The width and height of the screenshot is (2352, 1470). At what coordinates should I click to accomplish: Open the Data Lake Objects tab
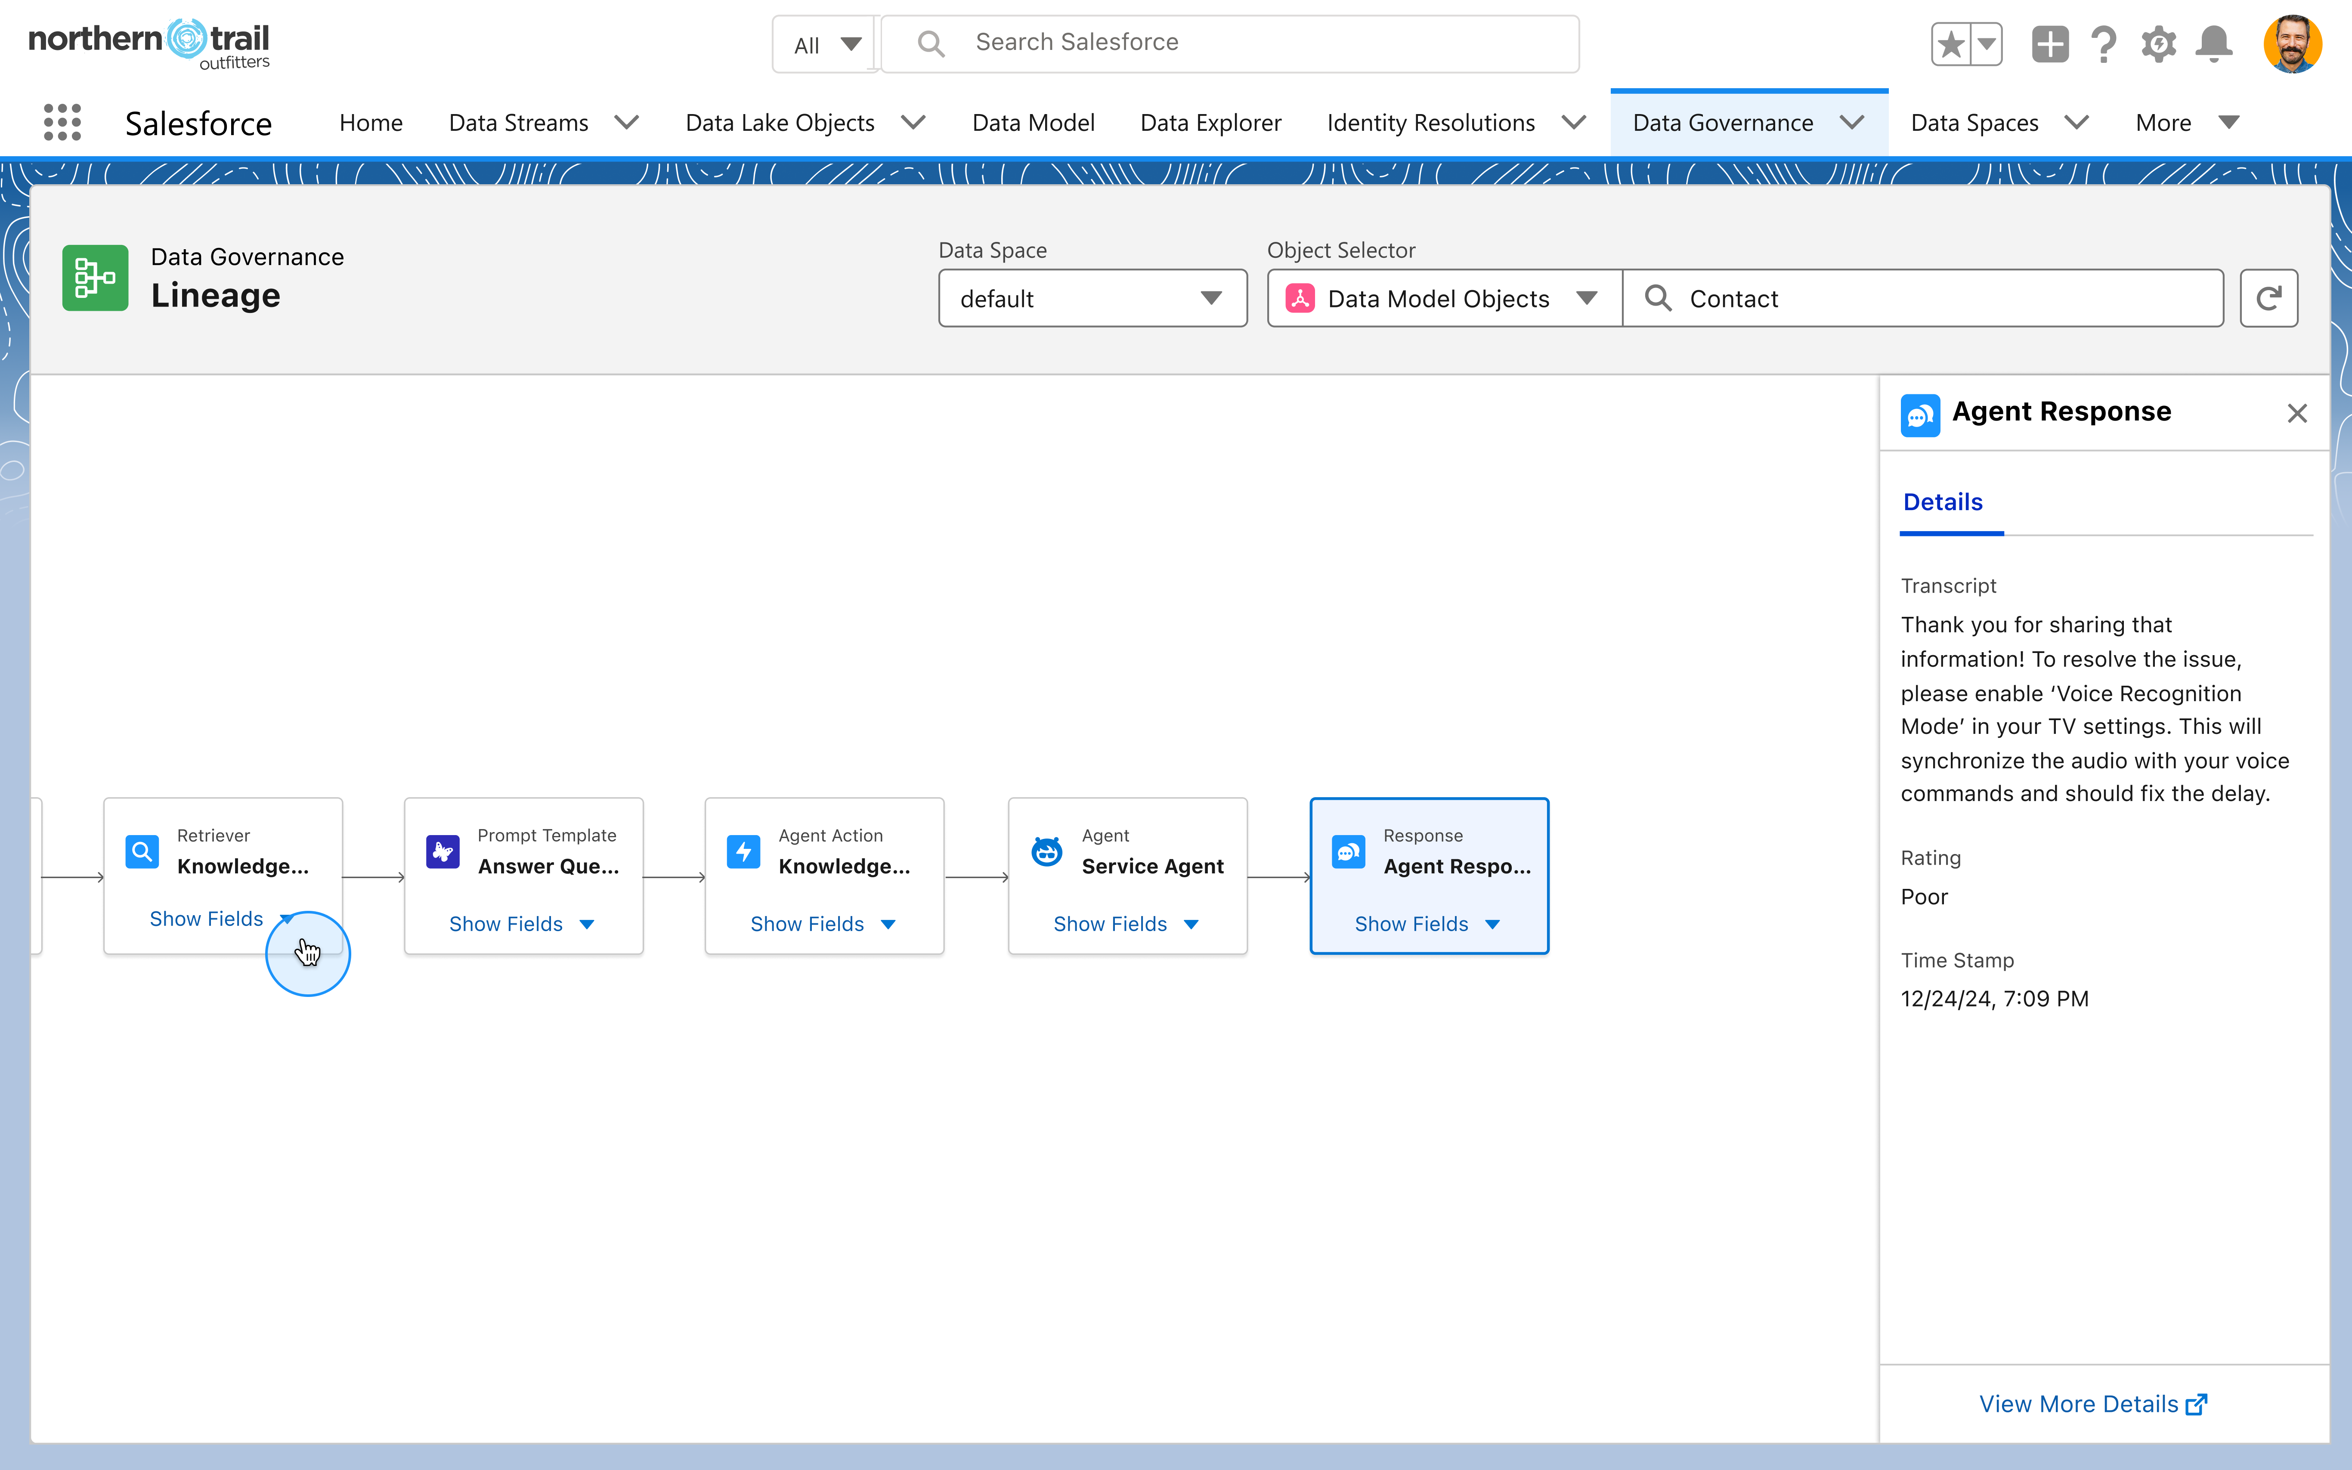pos(780,123)
